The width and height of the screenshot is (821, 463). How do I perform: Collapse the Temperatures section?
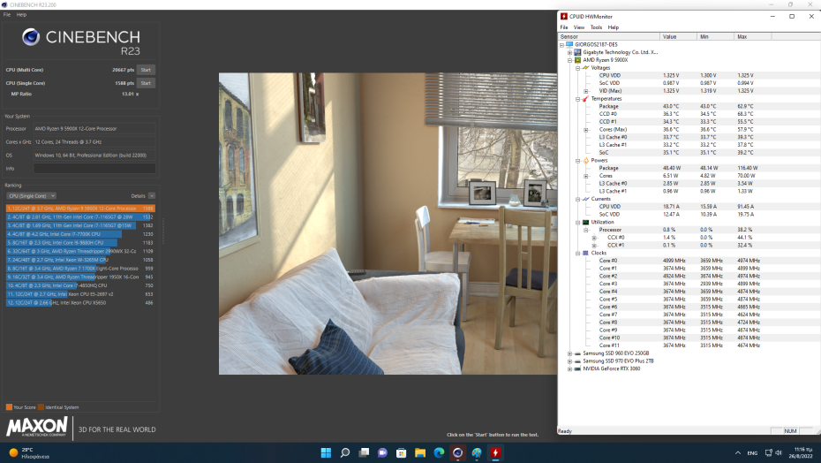pos(577,99)
